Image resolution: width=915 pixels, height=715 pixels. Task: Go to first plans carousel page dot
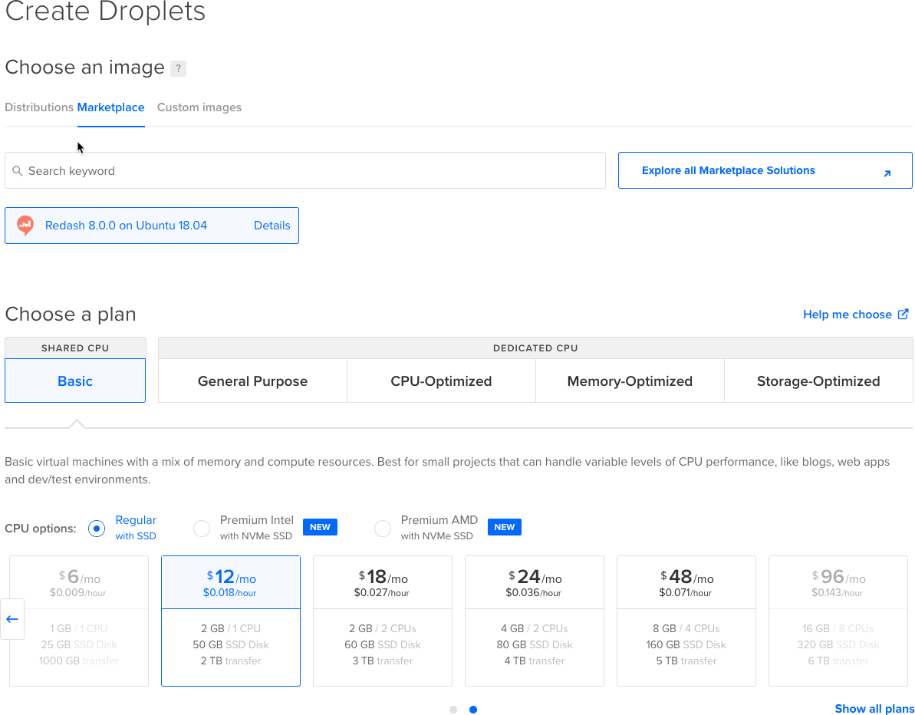(453, 710)
